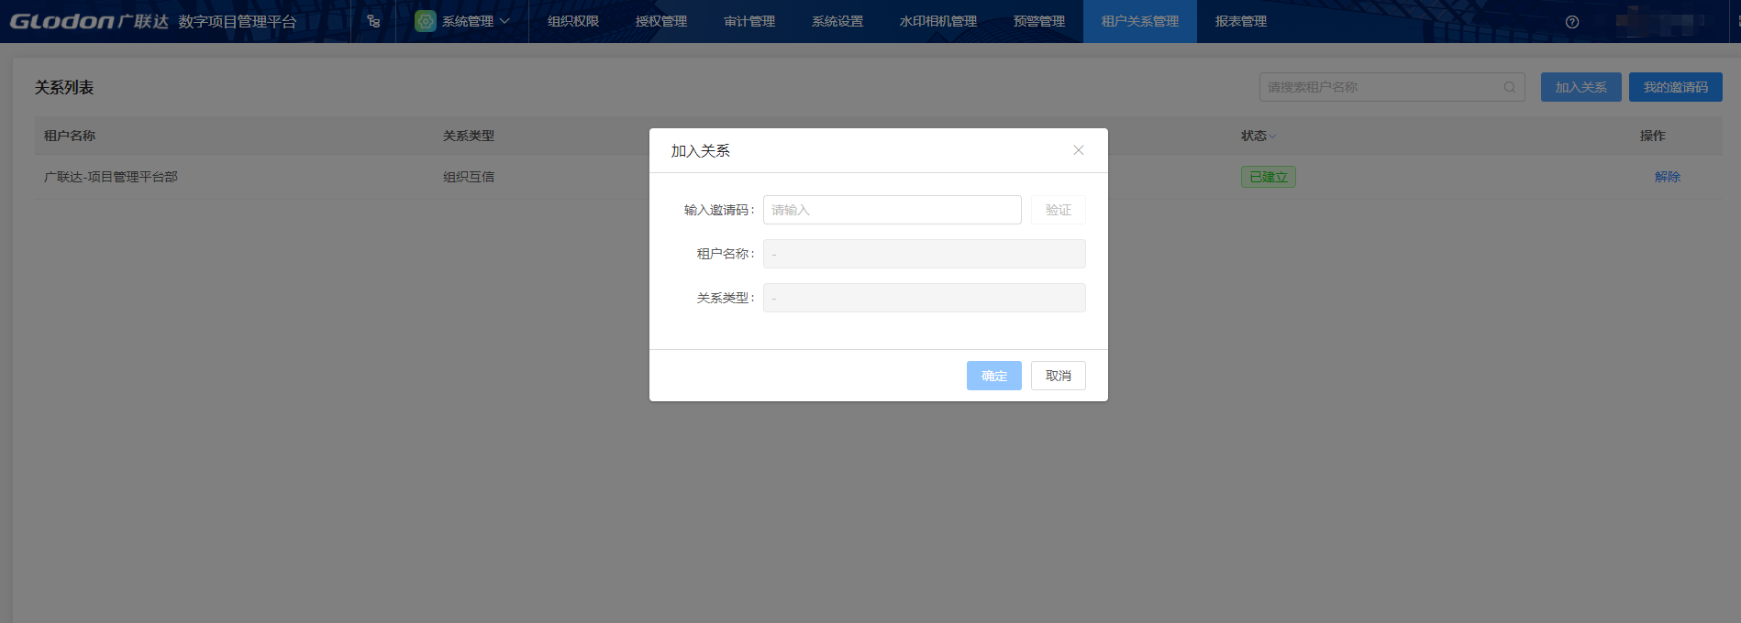Cancel the dialog with 取消
This screenshot has height=623, width=1741.
[x=1058, y=376]
